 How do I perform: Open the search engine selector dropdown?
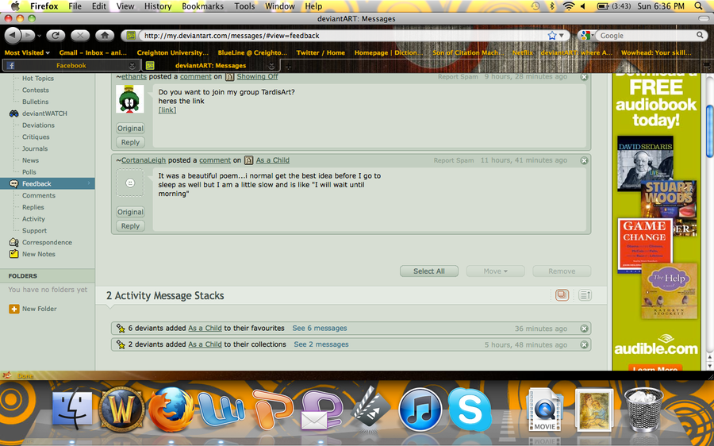(586, 36)
